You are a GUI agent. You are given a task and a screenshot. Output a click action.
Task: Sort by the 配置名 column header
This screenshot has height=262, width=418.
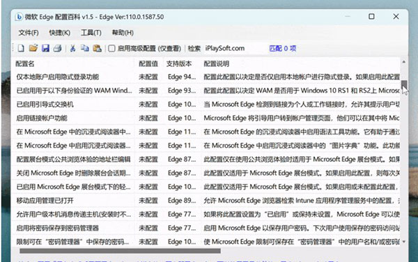click(x=25, y=63)
